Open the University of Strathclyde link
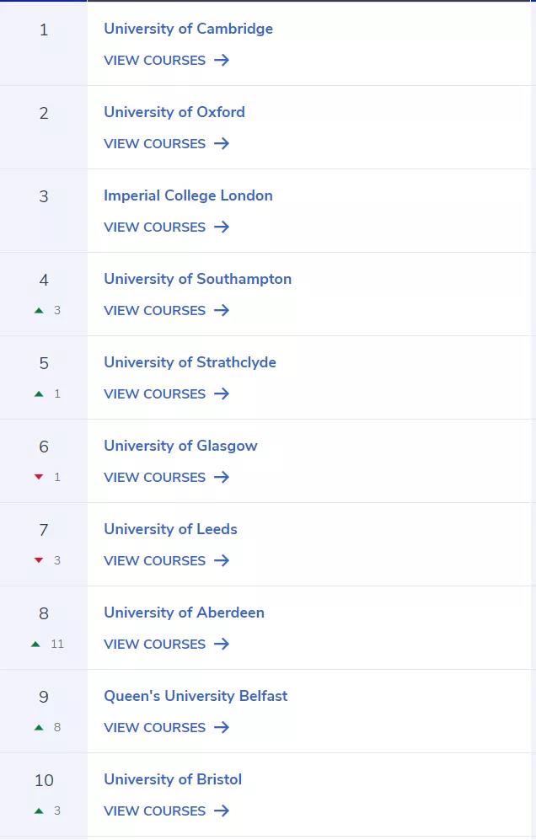 (190, 362)
